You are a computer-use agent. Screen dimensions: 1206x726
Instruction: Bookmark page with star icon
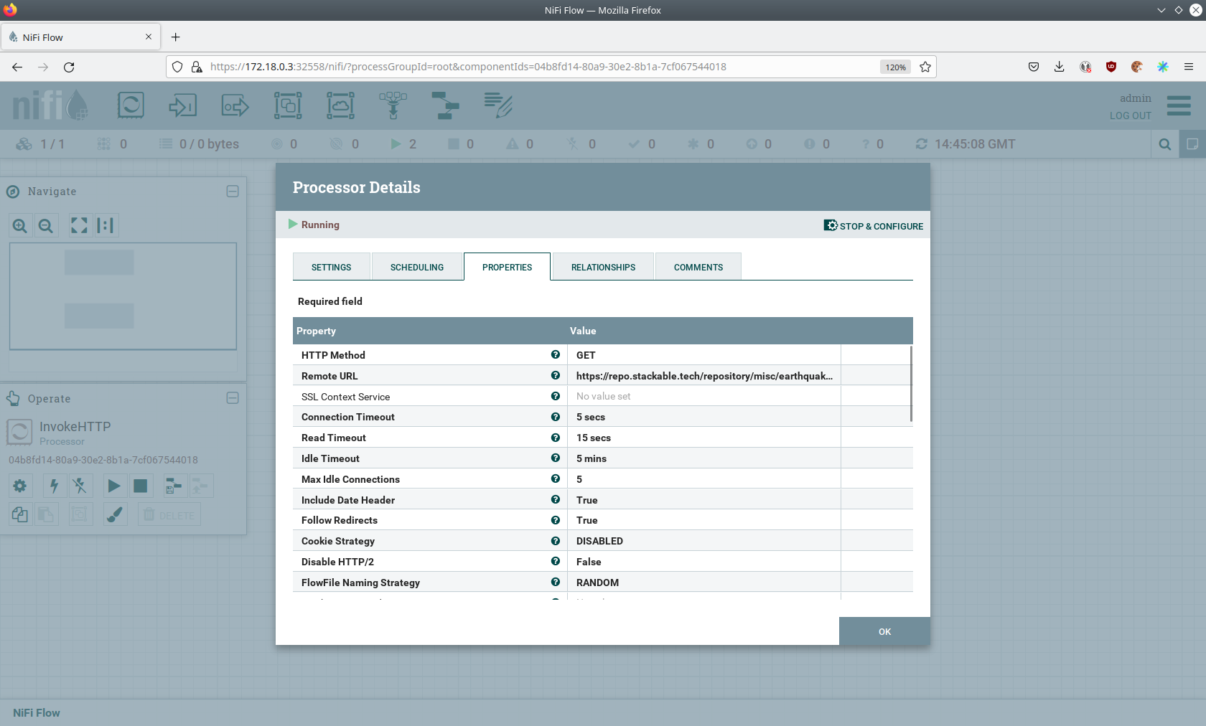tap(925, 67)
